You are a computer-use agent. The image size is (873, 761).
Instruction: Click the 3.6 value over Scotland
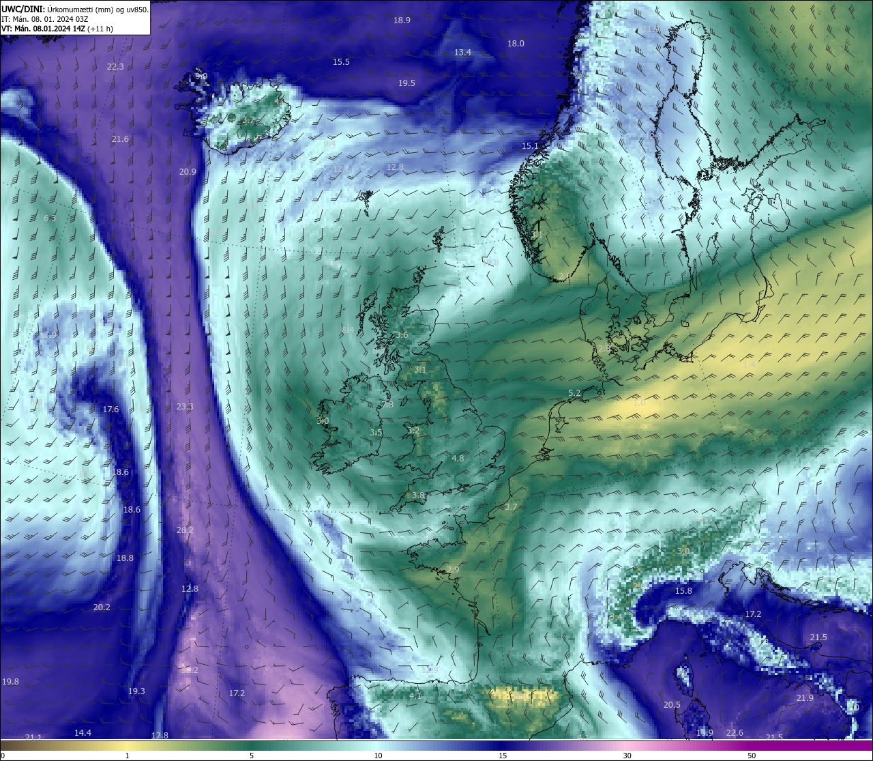tap(402, 335)
